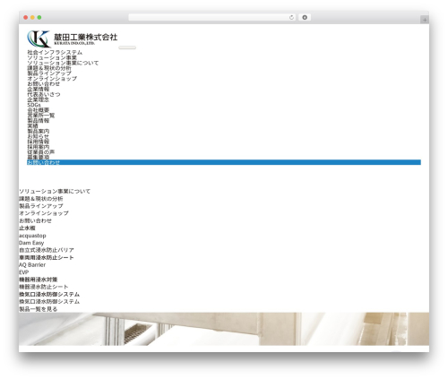Open the 募集要項 link
448x379 pixels.
[x=39, y=157]
